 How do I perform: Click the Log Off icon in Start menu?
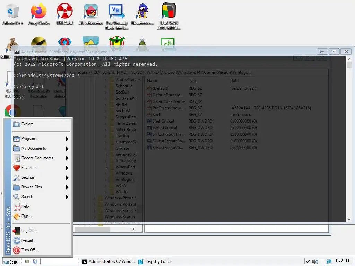(x=17, y=231)
